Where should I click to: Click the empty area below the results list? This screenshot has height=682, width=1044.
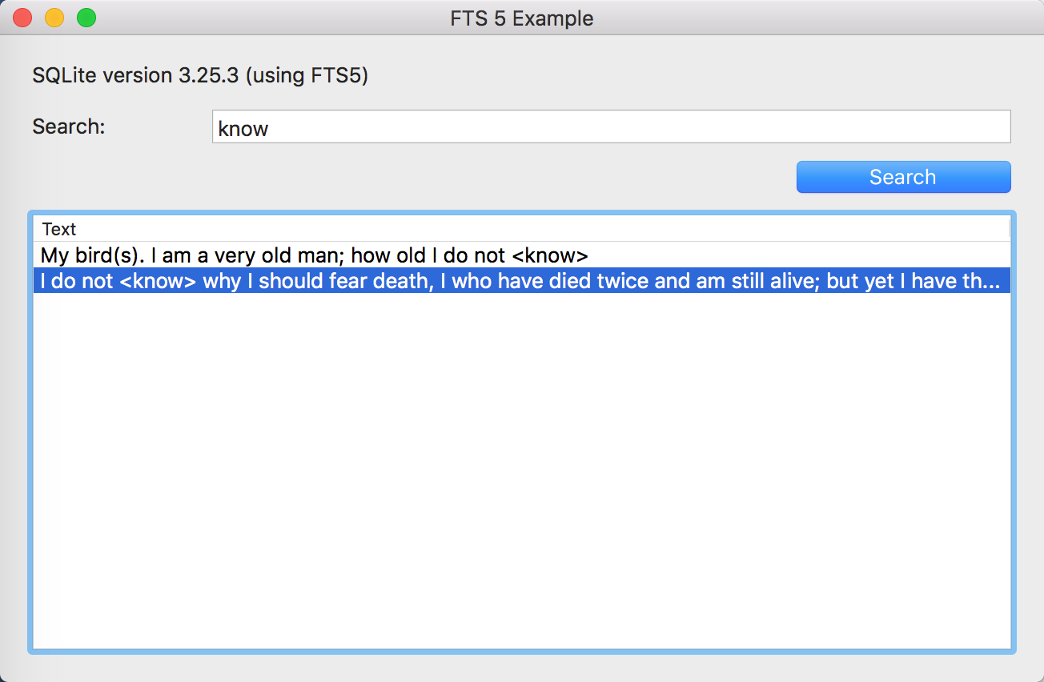(x=520, y=480)
